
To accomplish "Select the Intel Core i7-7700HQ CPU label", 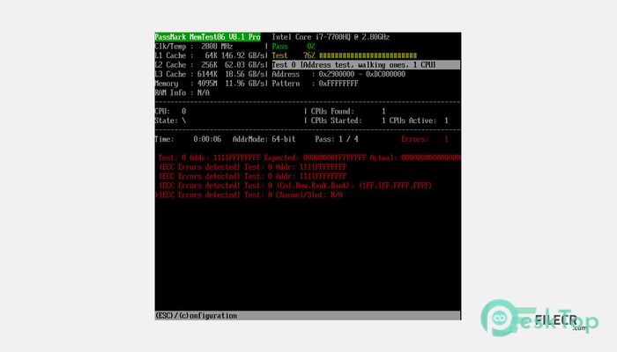I will click(331, 37).
